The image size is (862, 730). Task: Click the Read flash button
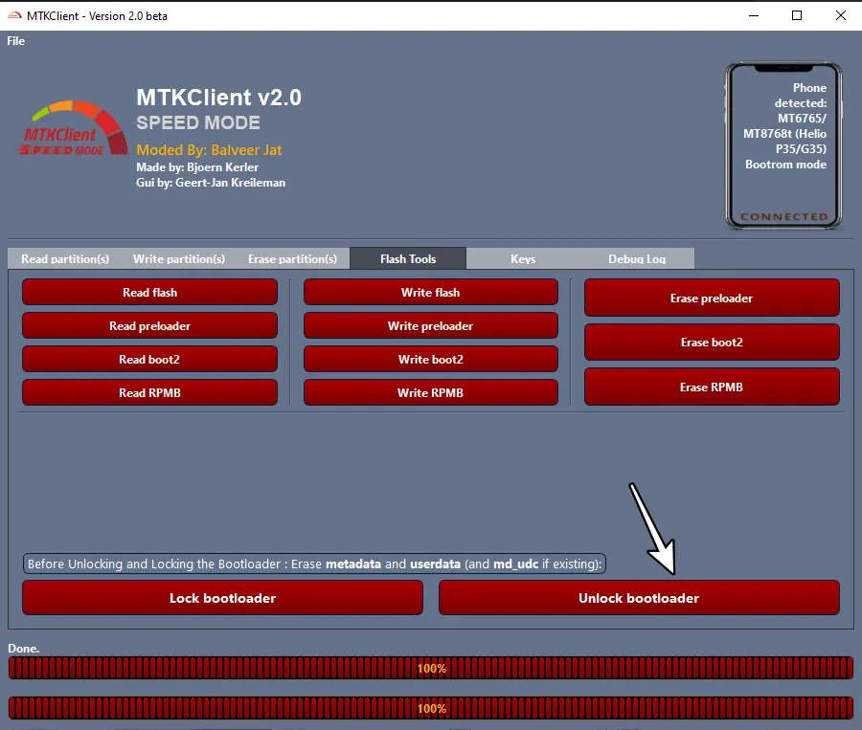(149, 292)
